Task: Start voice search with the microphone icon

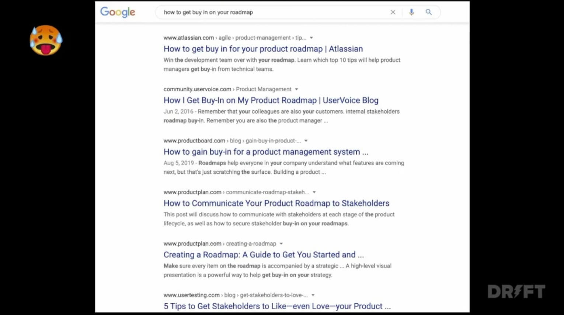Action: [411, 12]
